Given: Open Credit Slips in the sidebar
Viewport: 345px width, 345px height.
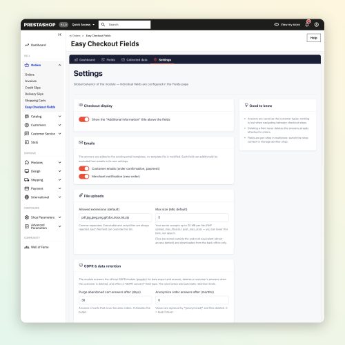Looking at the screenshot, I should tap(32, 88).
